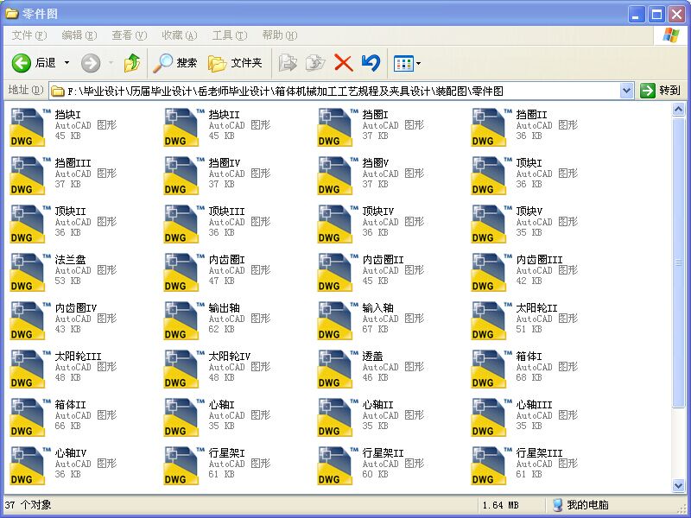The height and width of the screenshot is (518, 691).
Task: Click the 太阳轮III file name
Action: tap(78, 357)
